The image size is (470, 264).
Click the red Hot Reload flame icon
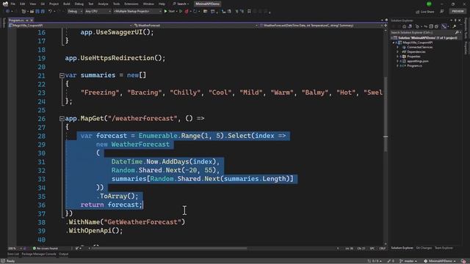click(x=187, y=12)
